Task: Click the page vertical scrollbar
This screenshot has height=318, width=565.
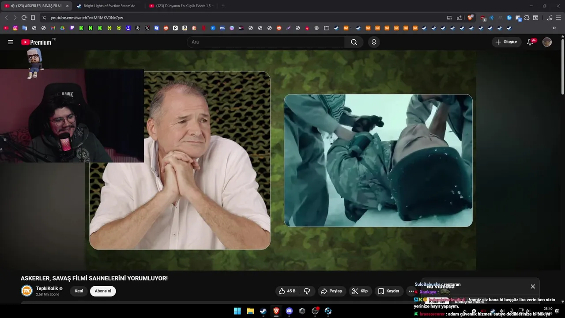Action: [x=562, y=66]
